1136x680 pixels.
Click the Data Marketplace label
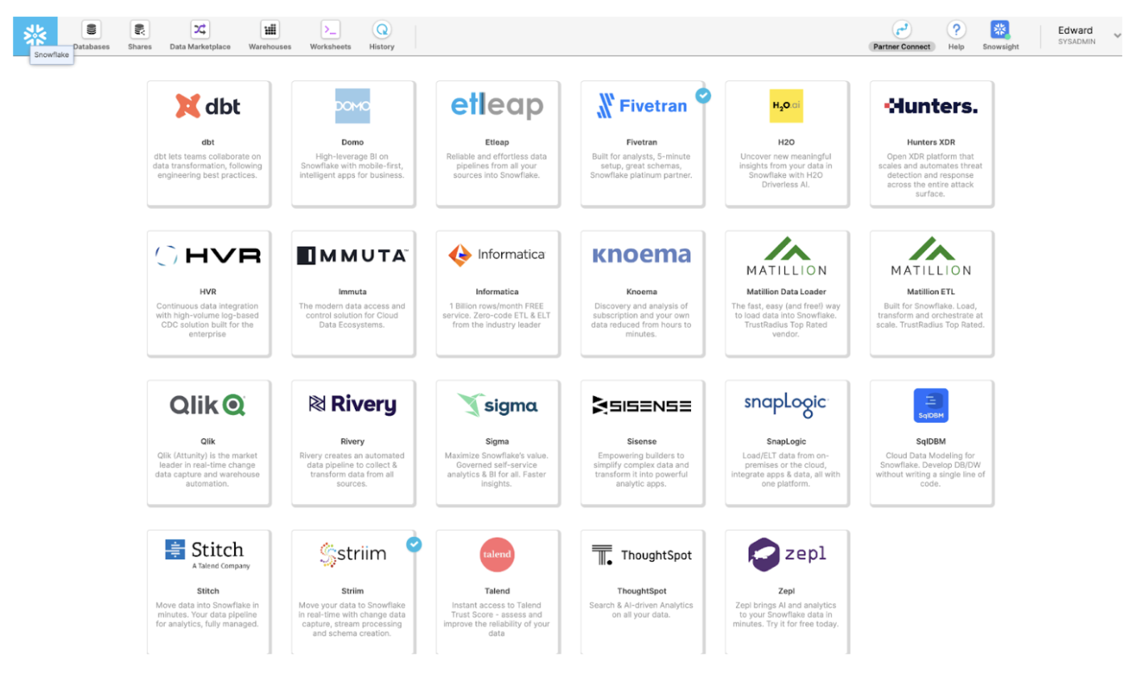click(x=200, y=47)
